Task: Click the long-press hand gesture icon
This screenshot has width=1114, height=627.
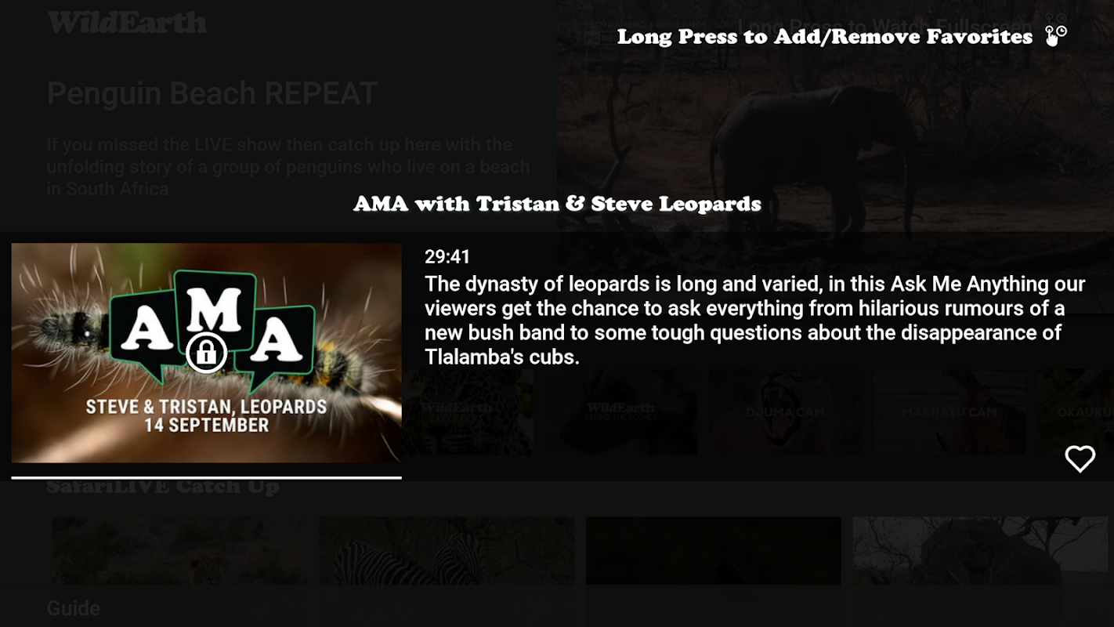Action: [x=1056, y=36]
